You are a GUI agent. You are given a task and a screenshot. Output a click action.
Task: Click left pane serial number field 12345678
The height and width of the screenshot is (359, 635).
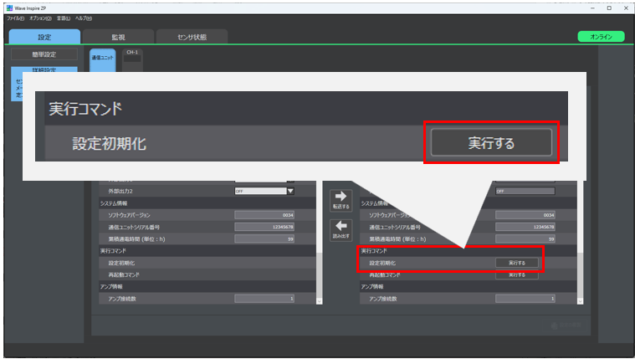point(264,227)
